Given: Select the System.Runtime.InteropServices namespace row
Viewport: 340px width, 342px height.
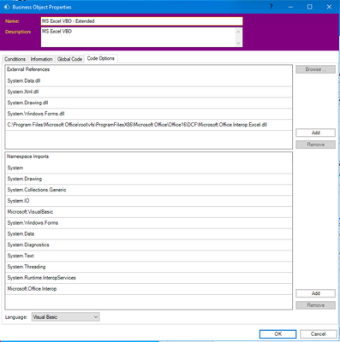Looking at the screenshot, I should [149, 278].
